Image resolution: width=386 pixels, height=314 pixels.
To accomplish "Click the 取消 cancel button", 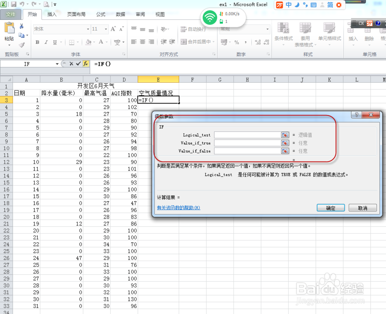I will [x=362, y=208].
